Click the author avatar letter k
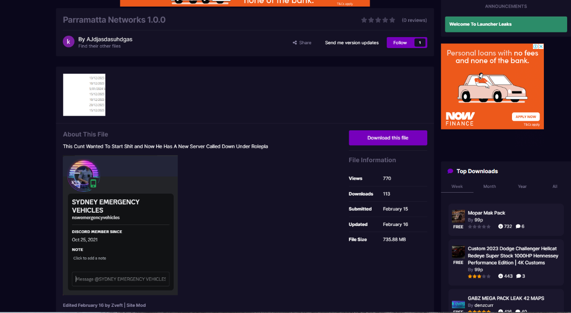This screenshot has width=571, height=313. (x=69, y=42)
